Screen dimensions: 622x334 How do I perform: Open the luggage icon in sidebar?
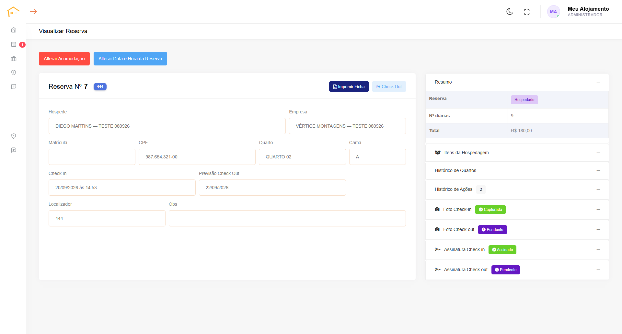point(14,59)
